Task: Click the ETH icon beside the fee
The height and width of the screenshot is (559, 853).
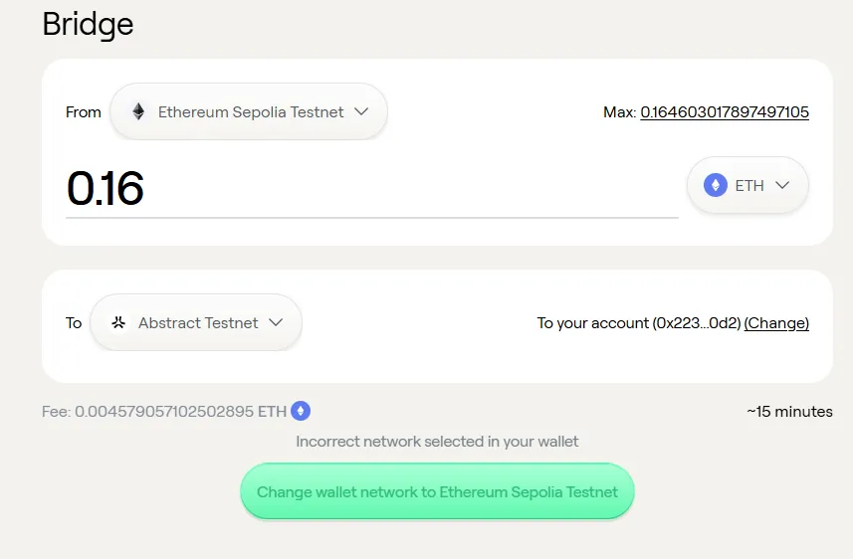Action: click(x=301, y=411)
